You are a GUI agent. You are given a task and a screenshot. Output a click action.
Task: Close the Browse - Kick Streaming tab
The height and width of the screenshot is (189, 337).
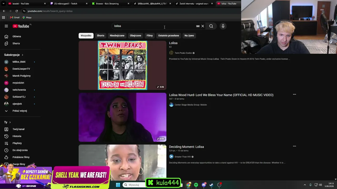[128, 4]
